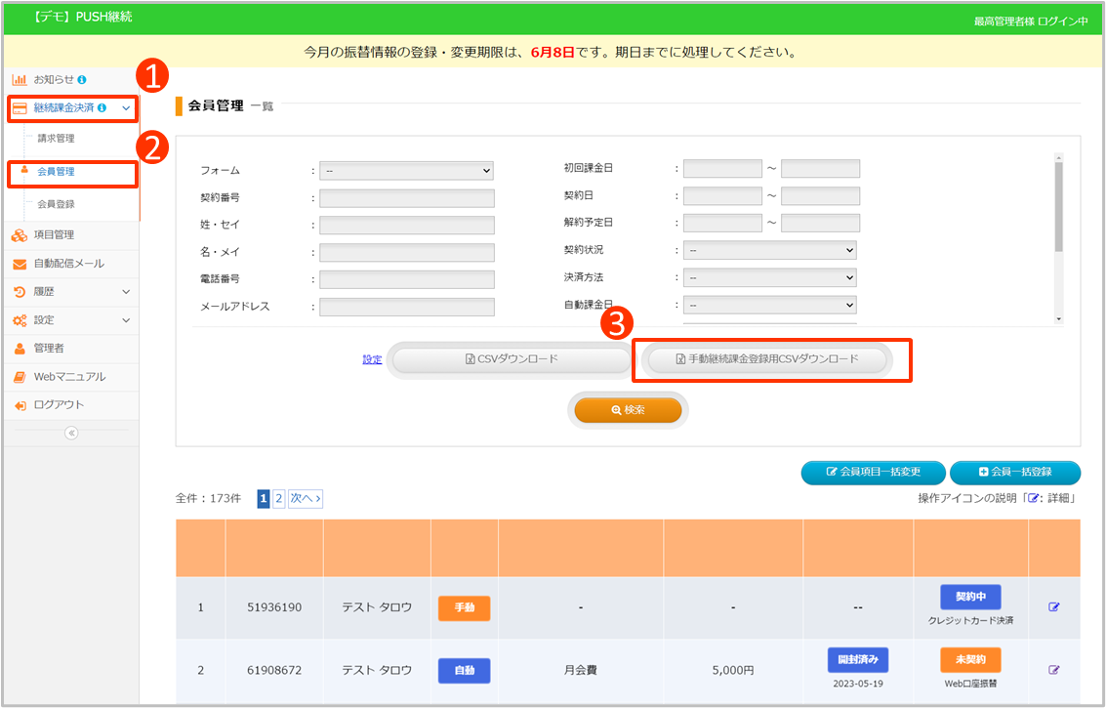1106x708 pixels.
Task: Collapse the sidebar with the double-arrow icon
Action: click(x=71, y=434)
